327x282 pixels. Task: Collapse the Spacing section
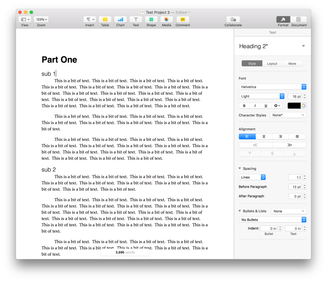[x=240, y=168]
